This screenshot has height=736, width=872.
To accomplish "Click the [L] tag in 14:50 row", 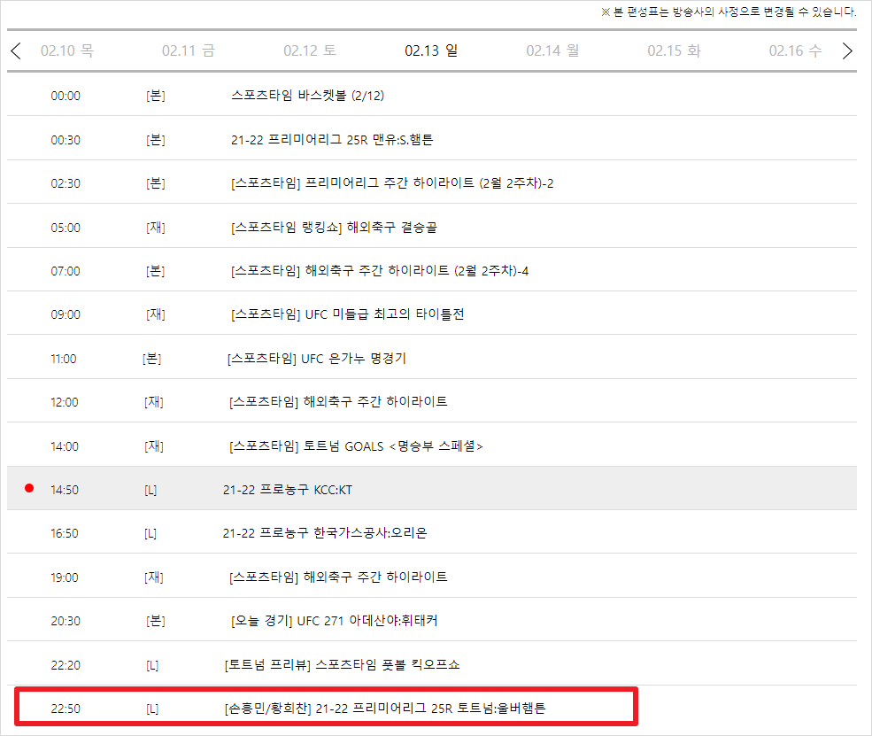I will (150, 490).
